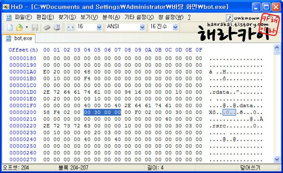283x173 pixels.
Task: Click the .rdata text in decoded column
Action: point(219,92)
